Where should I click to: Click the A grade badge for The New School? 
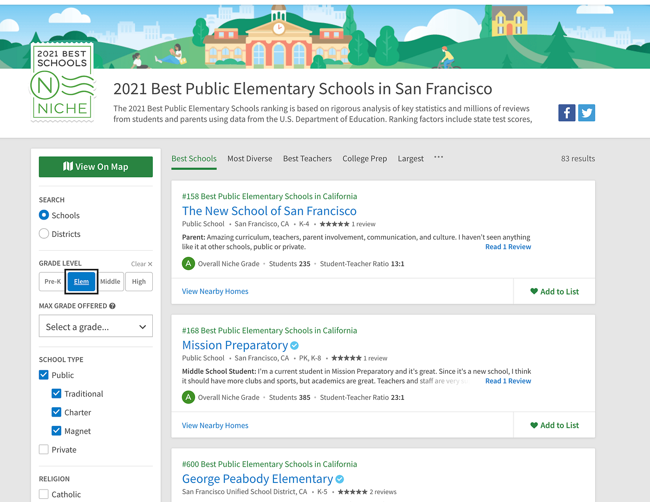[x=188, y=264]
